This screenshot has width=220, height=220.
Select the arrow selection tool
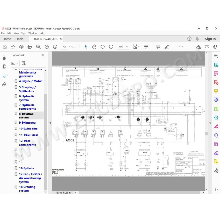(86, 47)
